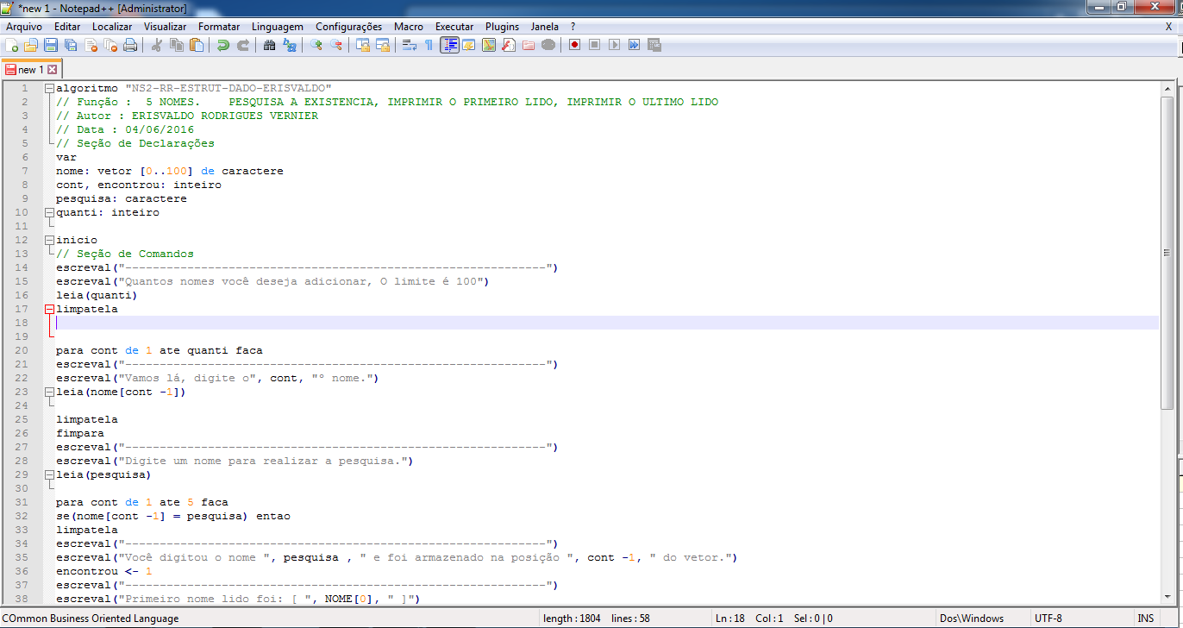Click the monitoring (tail -f) toolbar icon

548,45
